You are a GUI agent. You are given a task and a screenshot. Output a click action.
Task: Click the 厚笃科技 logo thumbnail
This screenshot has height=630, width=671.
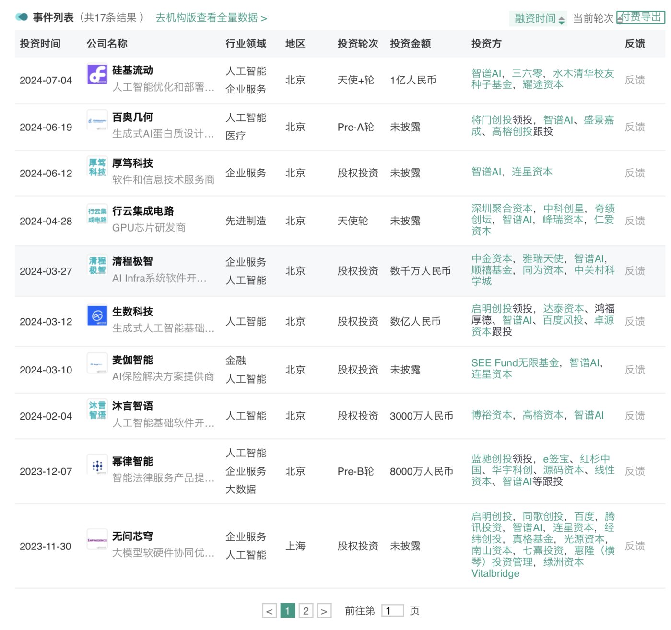pos(97,167)
